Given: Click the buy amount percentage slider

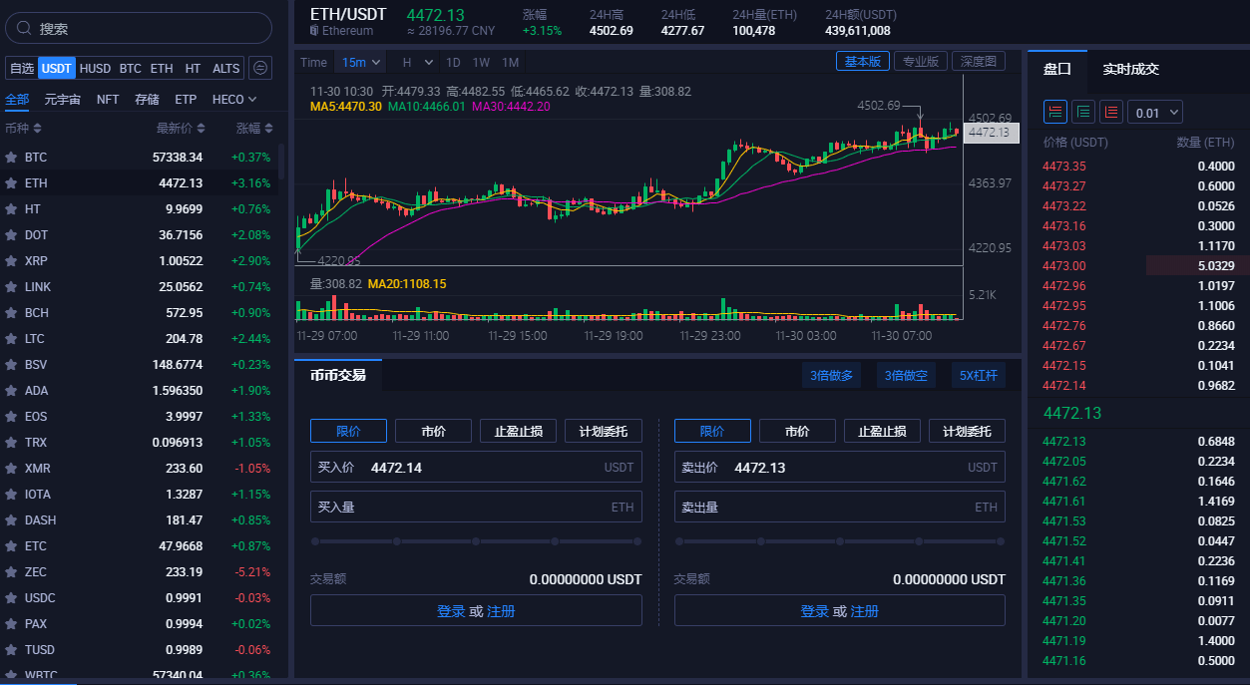Looking at the screenshot, I should click(x=476, y=541).
